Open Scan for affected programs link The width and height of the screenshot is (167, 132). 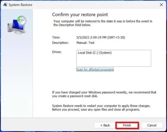tap(95, 69)
